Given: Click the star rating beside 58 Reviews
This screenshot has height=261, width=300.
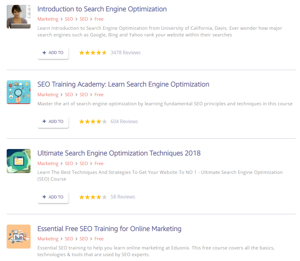Looking at the screenshot, I should [x=93, y=197].
